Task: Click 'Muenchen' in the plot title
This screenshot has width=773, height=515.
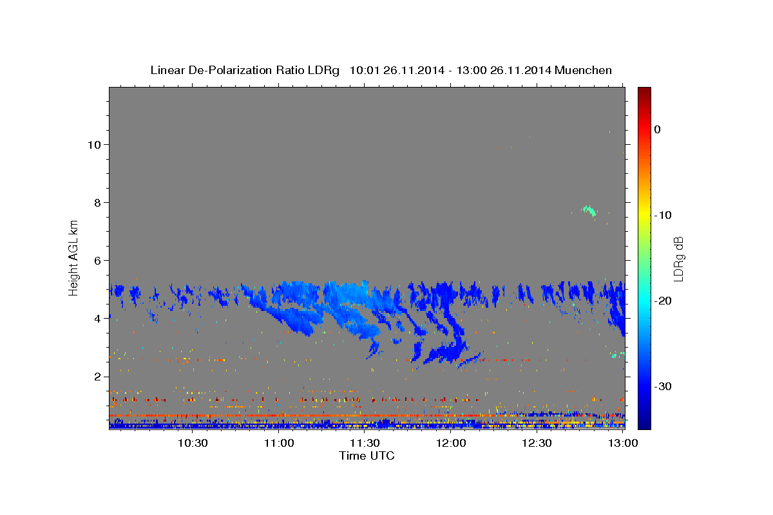Action: point(584,70)
